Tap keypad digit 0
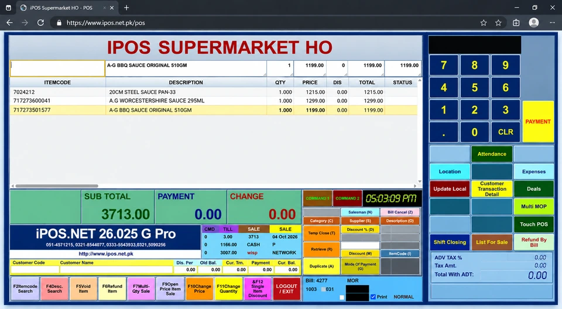The width and height of the screenshot is (562, 309). 475,132
